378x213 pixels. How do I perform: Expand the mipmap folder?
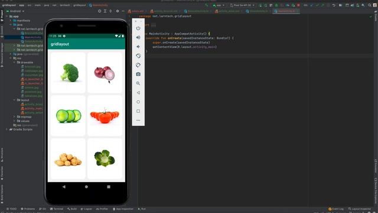point(14,117)
